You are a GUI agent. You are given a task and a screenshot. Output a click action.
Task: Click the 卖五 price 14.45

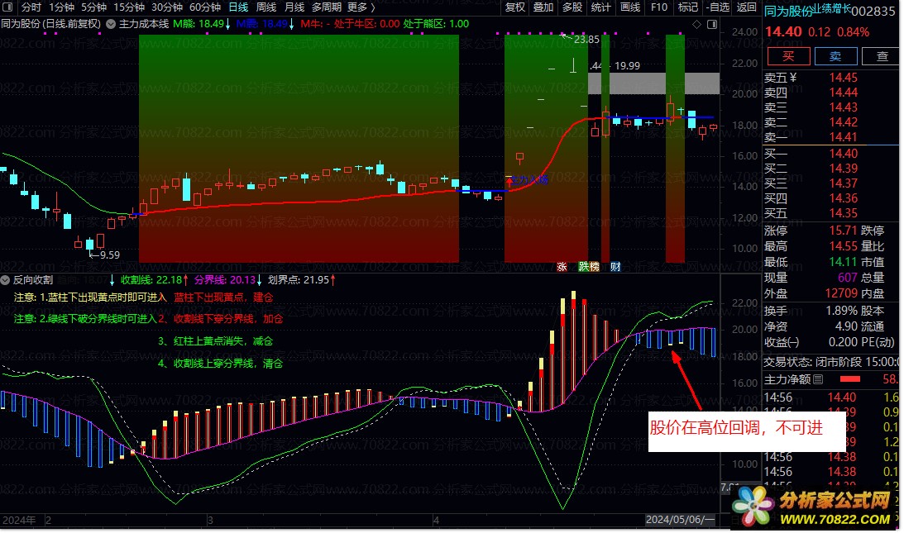point(844,77)
